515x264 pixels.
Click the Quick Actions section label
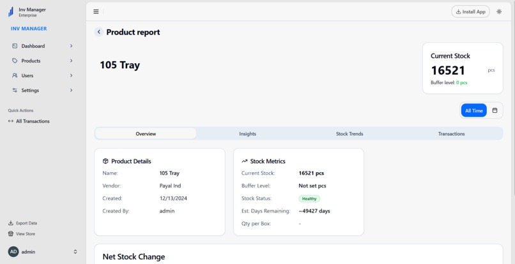20,110
